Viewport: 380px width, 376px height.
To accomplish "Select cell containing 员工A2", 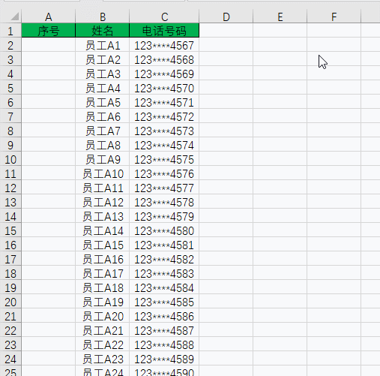I will pyautogui.click(x=102, y=59).
